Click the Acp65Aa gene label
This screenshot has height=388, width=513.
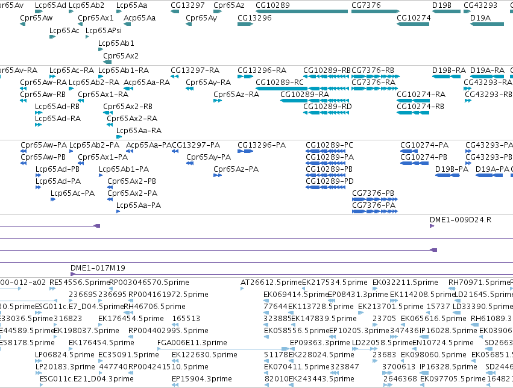pyautogui.click(x=139, y=18)
